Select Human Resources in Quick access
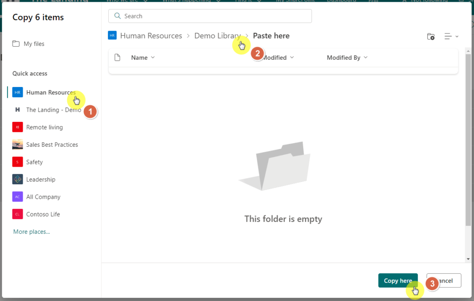This screenshot has width=474, height=301. click(51, 92)
